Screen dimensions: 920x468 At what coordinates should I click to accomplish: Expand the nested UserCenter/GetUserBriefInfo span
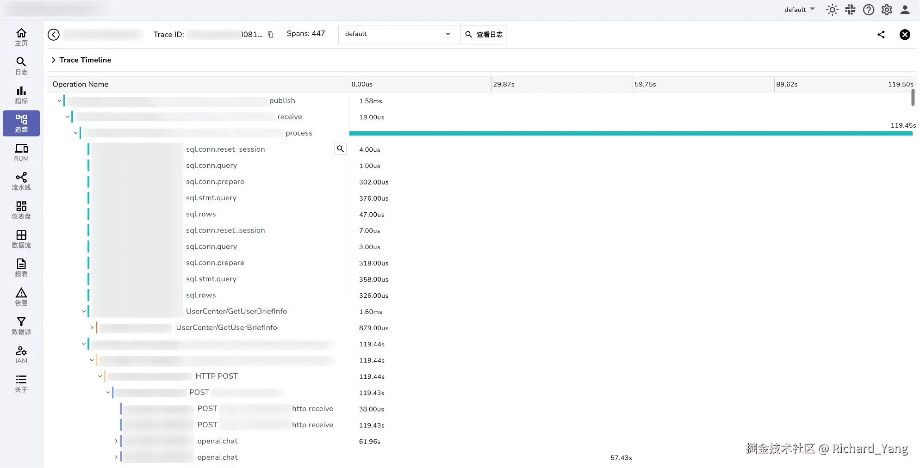point(92,327)
